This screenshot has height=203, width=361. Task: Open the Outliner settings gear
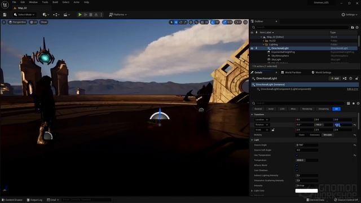click(x=357, y=28)
